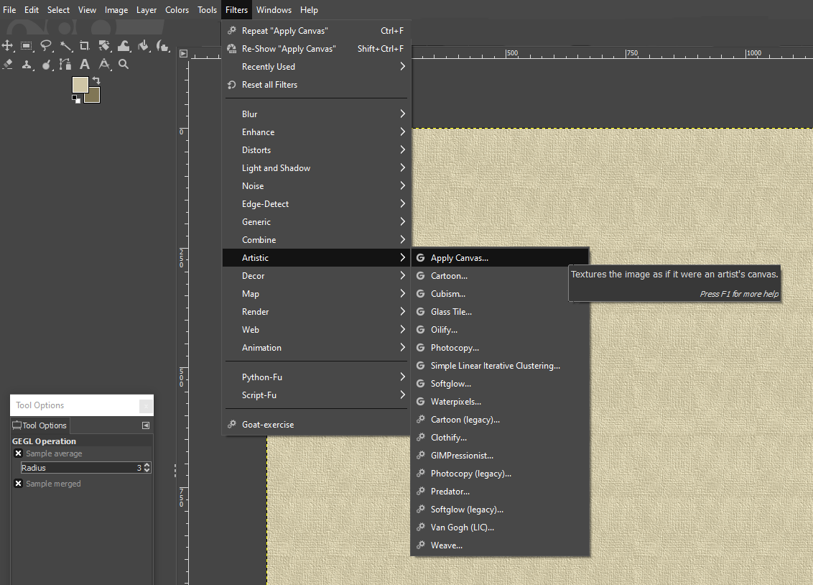
Task: Choose the Crop tool
Action: tap(85, 46)
